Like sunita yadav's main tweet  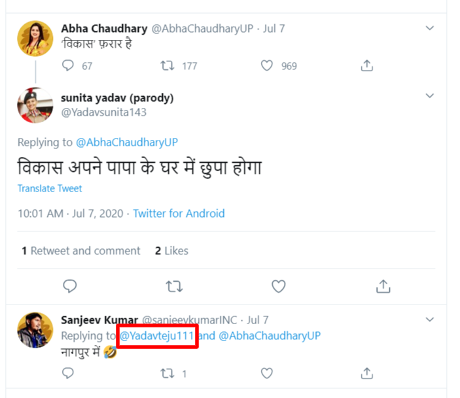tap(278, 286)
